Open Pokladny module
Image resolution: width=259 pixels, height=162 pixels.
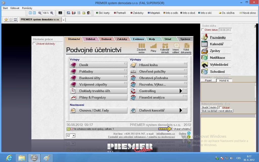pos(98,71)
